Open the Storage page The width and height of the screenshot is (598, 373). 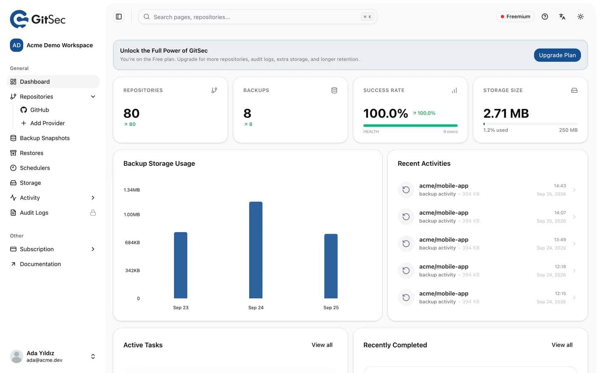[x=53, y=183]
